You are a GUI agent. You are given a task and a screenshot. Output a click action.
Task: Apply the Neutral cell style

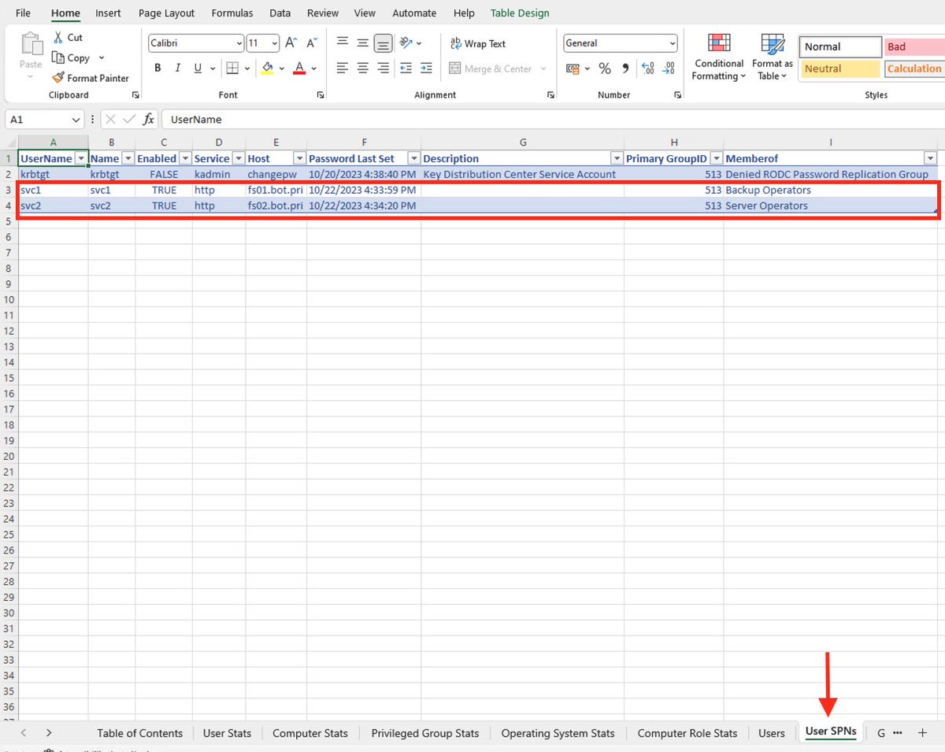tap(840, 69)
